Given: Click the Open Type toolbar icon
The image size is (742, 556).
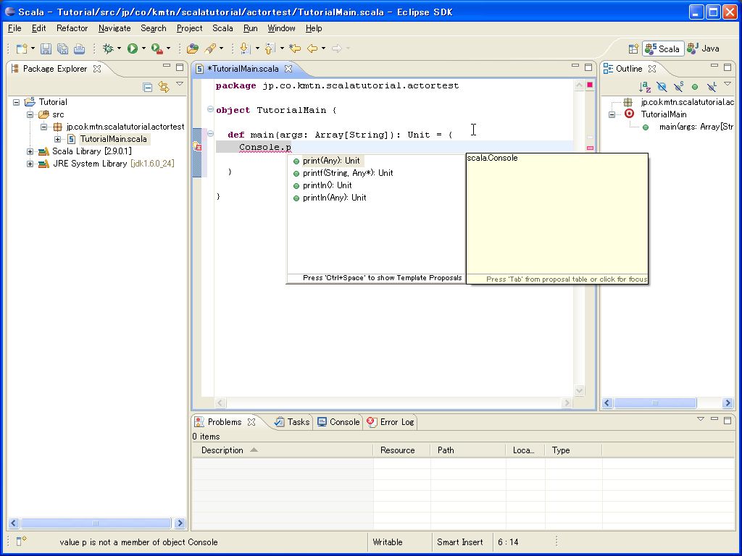Looking at the screenshot, I should click(193, 49).
